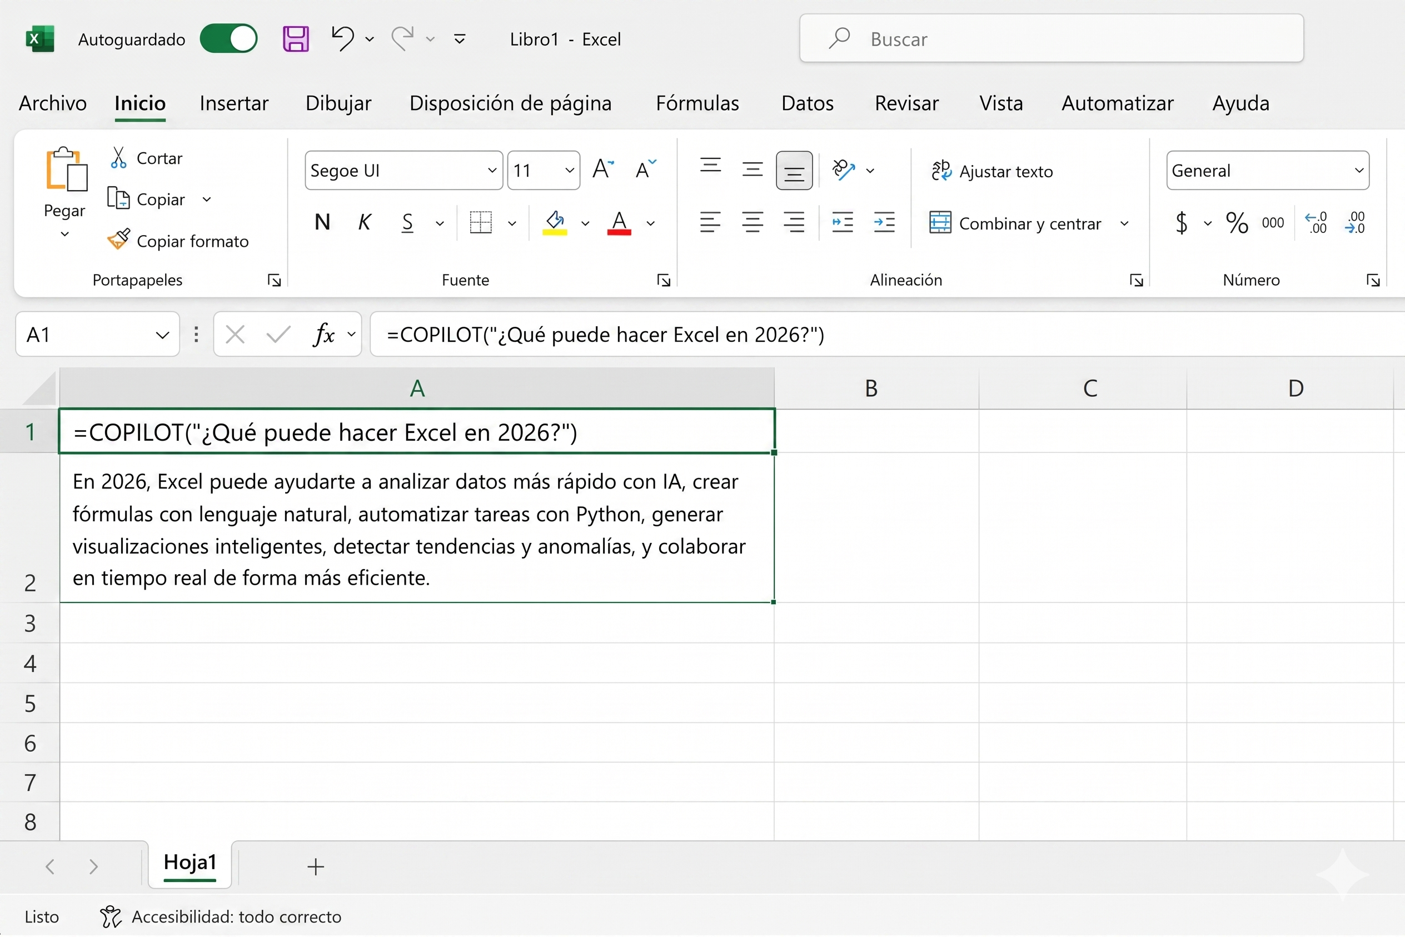Open the fill color dropdown arrow

tap(585, 223)
